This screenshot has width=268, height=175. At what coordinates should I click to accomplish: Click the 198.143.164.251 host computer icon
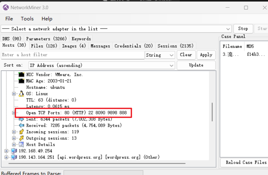[14, 157]
